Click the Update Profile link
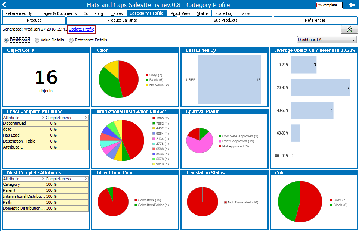The height and width of the screenshot is (231, 359). pyautogui.click(x=81, y=29)
